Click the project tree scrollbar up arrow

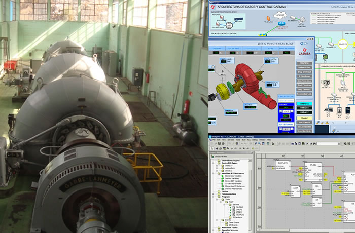(250, 161)
